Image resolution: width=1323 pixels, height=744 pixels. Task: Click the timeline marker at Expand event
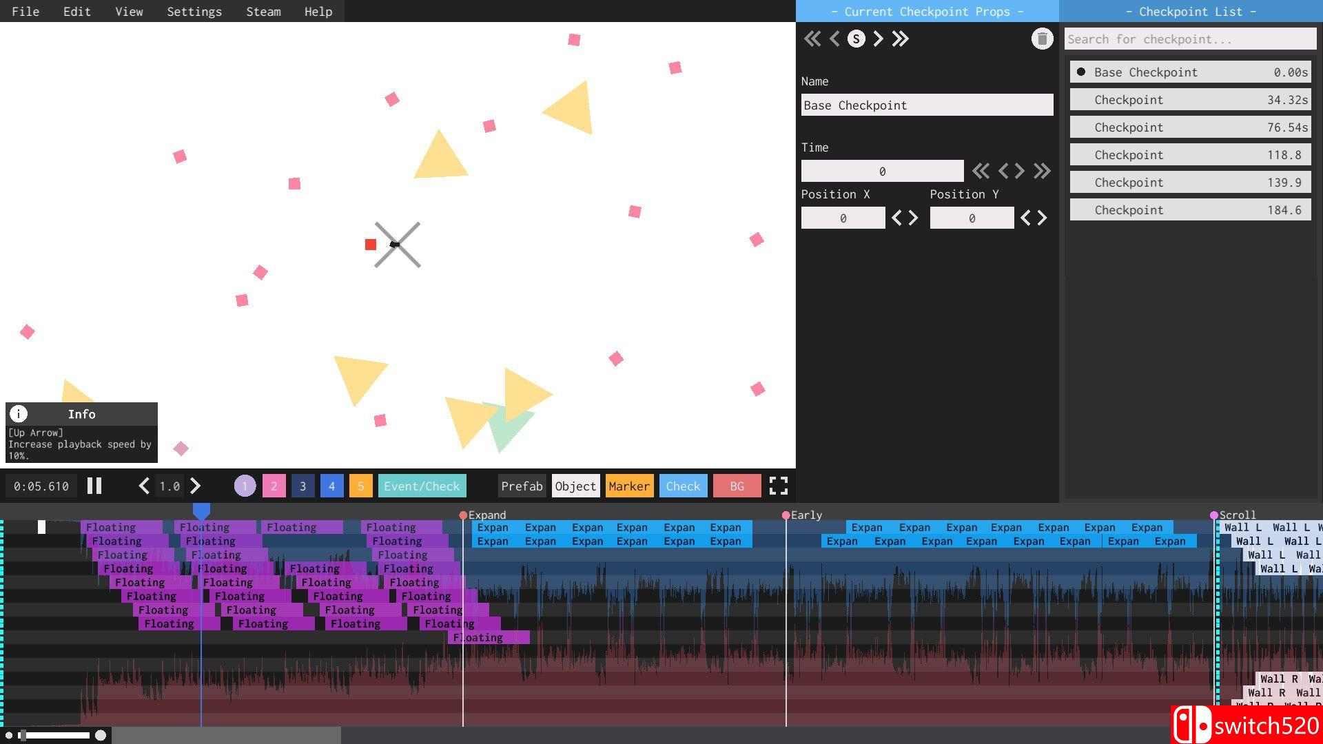462,515
